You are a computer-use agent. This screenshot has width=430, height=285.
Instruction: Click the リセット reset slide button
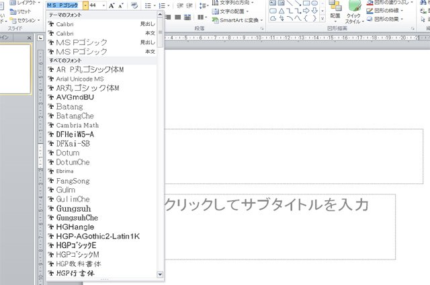tap(23, 11)
